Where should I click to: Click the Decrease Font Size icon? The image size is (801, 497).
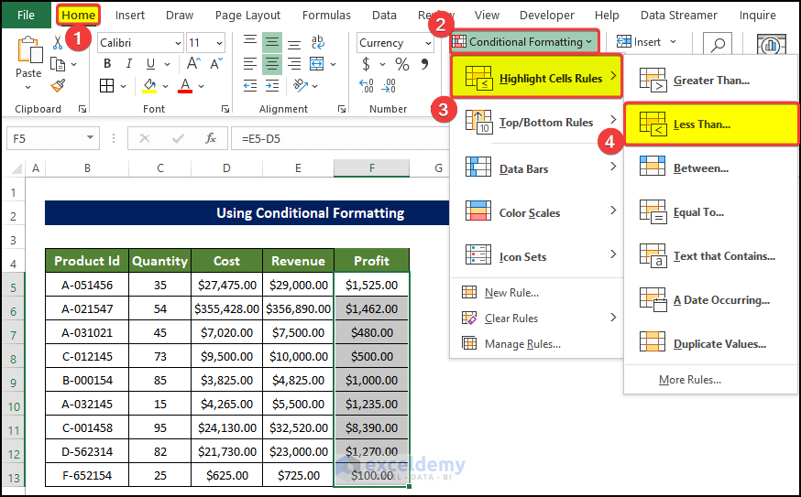click(x=216, y=64)
